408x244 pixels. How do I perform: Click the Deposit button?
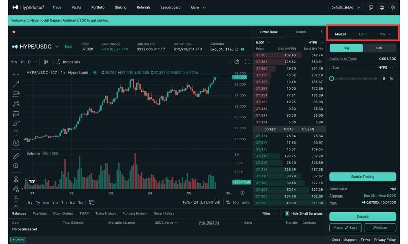pyautogui.click(x=362, y=216)
